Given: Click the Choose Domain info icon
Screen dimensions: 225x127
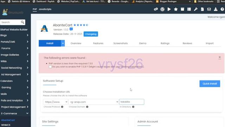Looking at the screenshot, I should 87,107.
